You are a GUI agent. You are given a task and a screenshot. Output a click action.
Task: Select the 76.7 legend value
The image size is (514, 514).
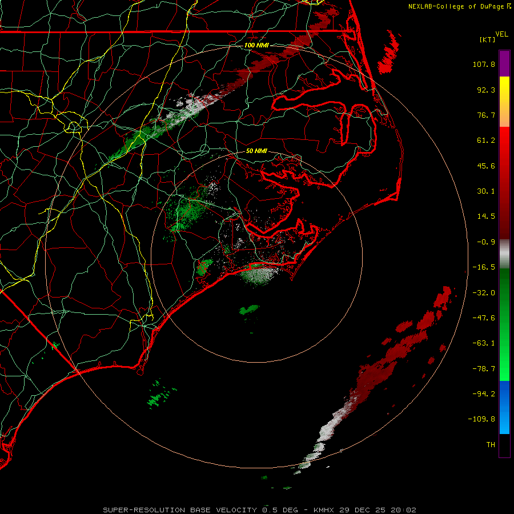point(486,115)
